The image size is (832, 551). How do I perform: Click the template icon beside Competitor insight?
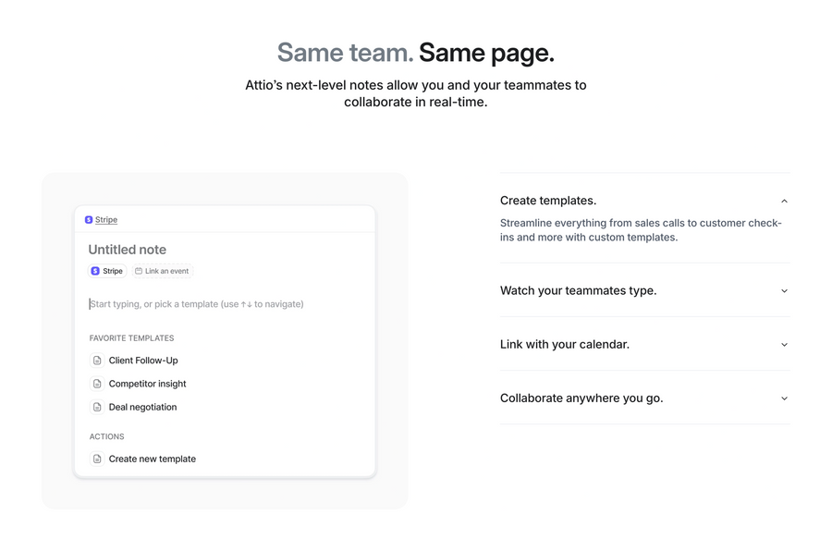point(97,384)
